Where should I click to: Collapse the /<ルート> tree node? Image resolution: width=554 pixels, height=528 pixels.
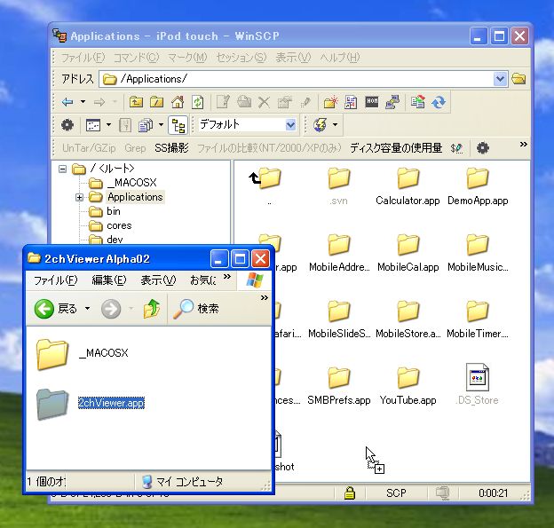[x=62, y=169]
